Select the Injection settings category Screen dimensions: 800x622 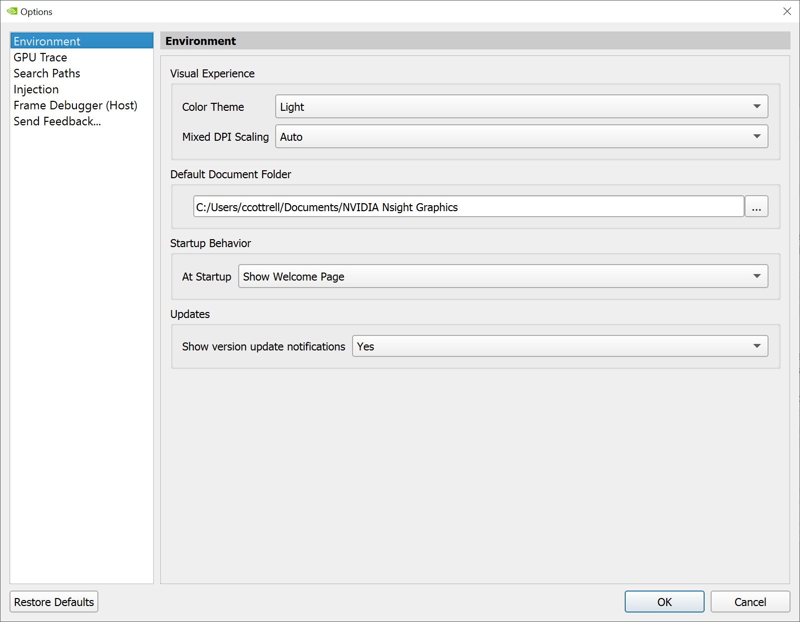36,89
